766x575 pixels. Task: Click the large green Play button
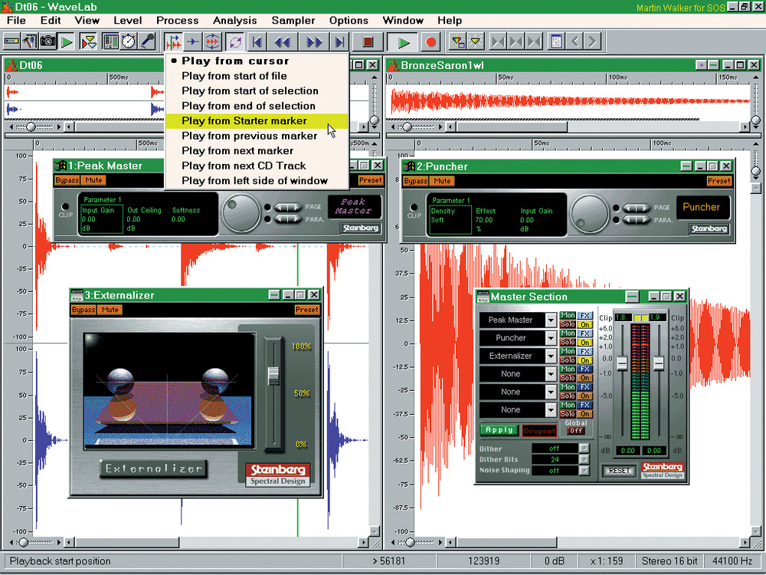(x=403, y=42)
